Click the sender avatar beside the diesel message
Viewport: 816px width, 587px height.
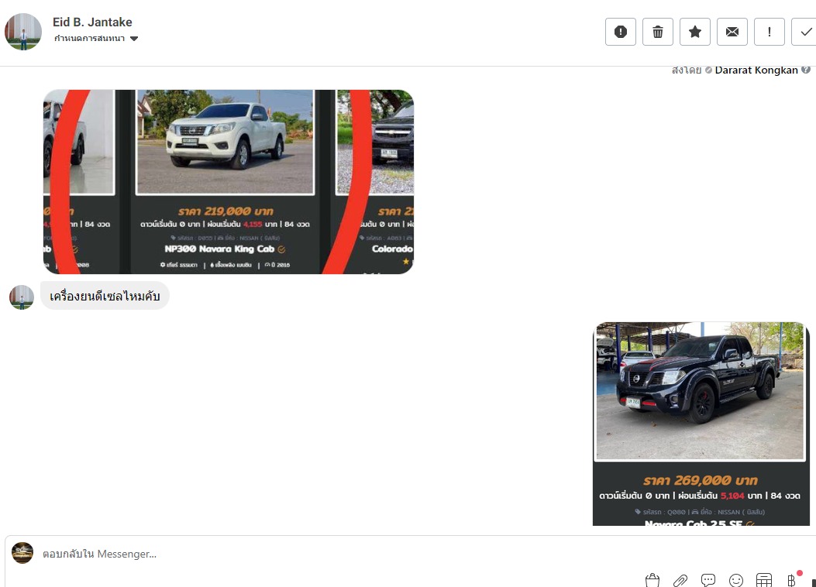(22, 297)
